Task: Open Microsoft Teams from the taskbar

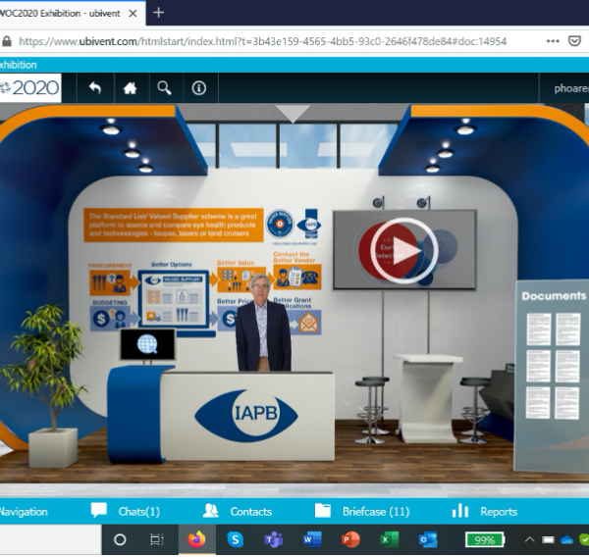Action: [274, 539]
